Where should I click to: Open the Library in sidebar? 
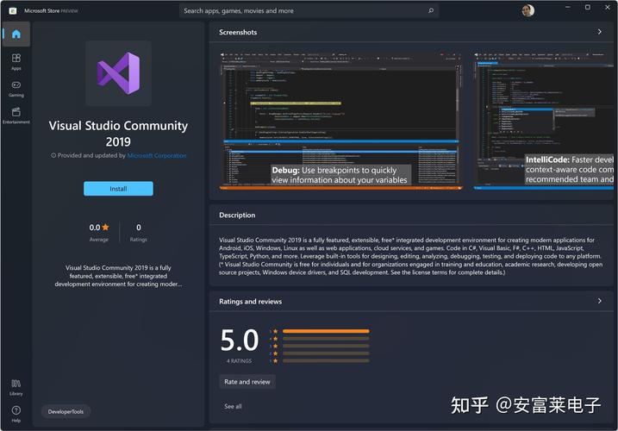pos(16,387)
